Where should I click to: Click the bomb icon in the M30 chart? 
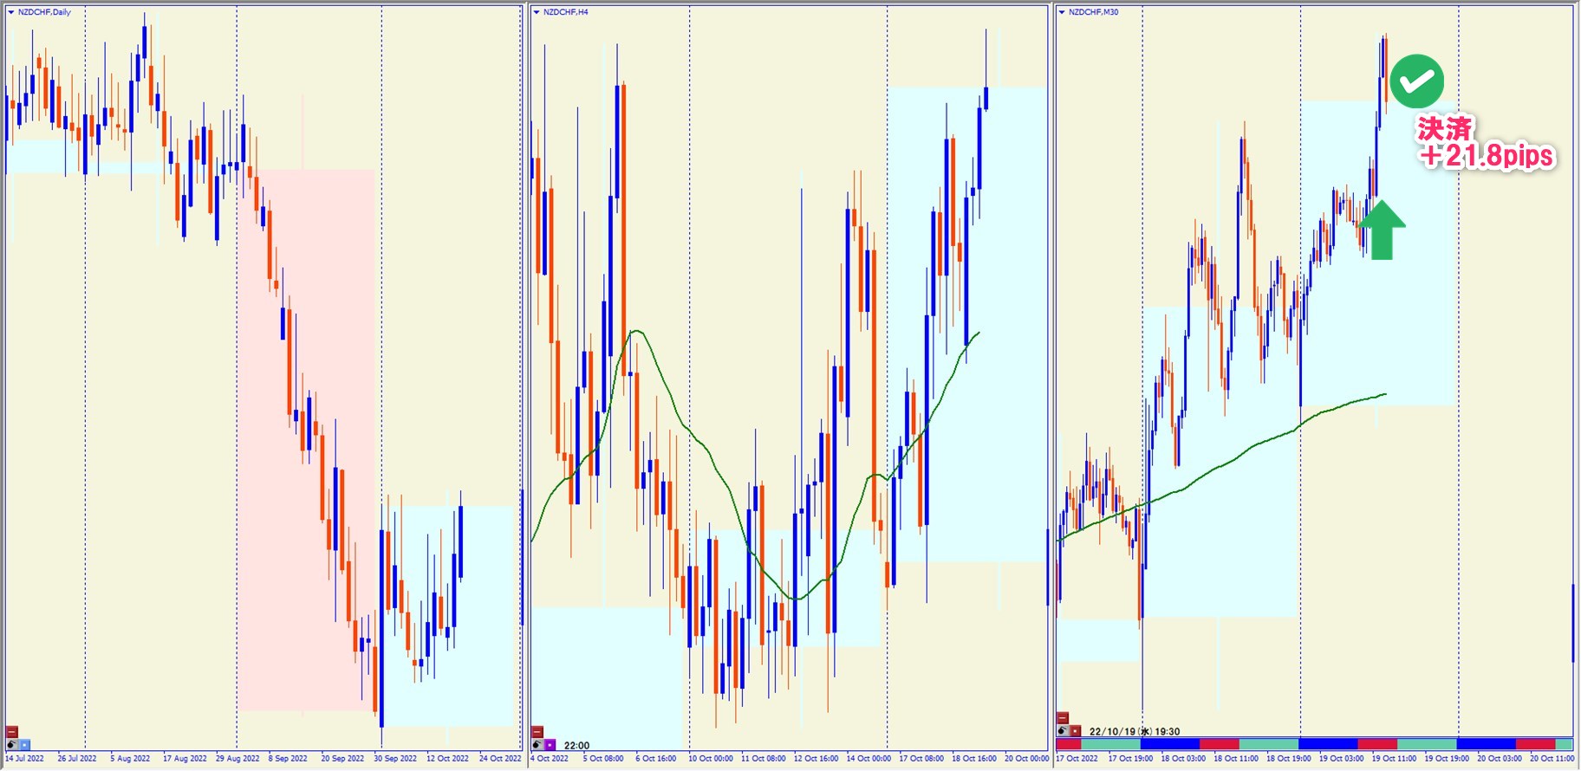tap(1063, 731)
